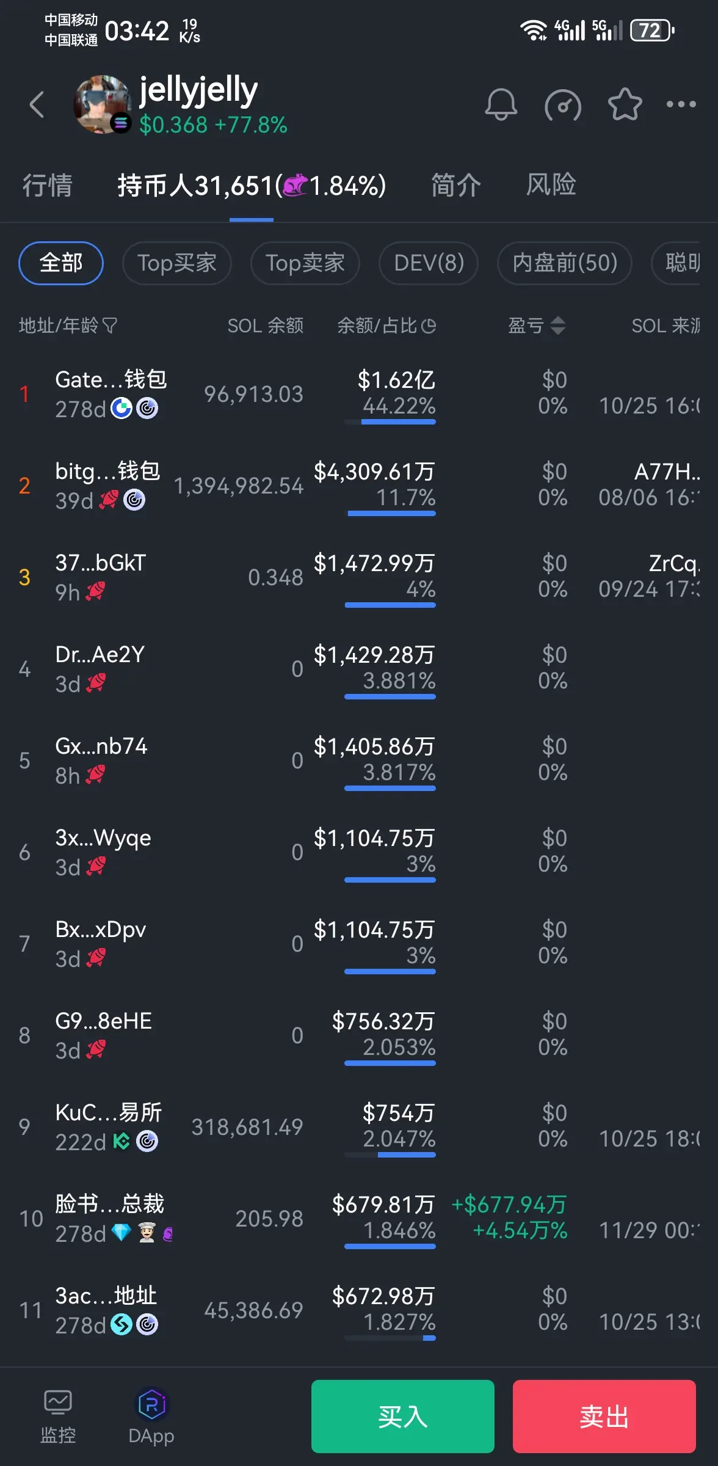This screenshot has width=718, height=1466.
Task: Open the three-dot more menu
Action: pyautogui.click(x=681, y=104)
